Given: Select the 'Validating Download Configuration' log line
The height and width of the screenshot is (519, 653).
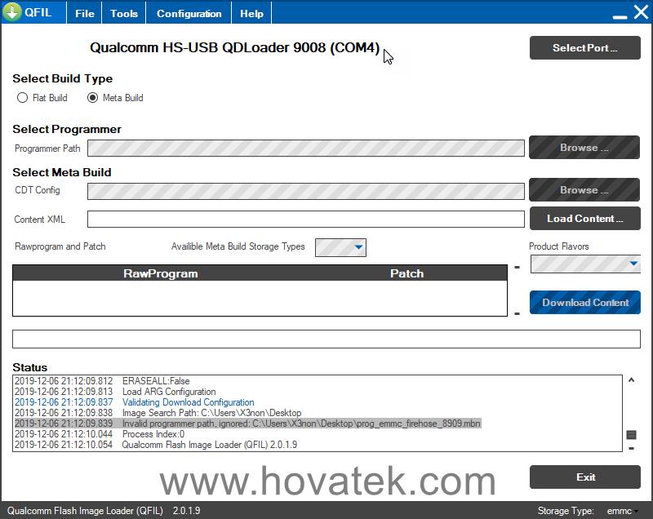Looking at the screenshot, I should click(134, 402).
